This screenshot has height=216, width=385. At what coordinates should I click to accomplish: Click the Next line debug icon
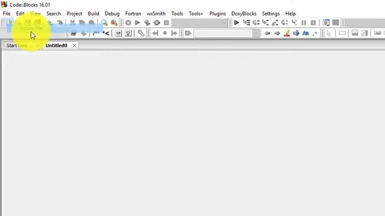coord(256,23)
